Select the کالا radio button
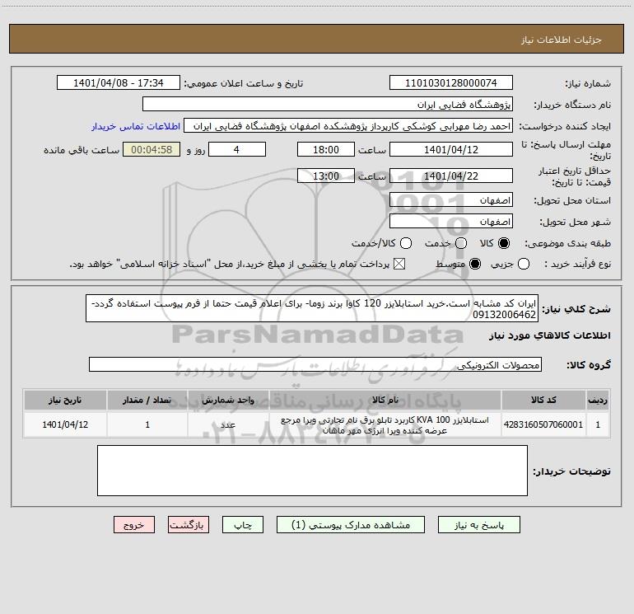Screen dimensions: 634x614 503,243
